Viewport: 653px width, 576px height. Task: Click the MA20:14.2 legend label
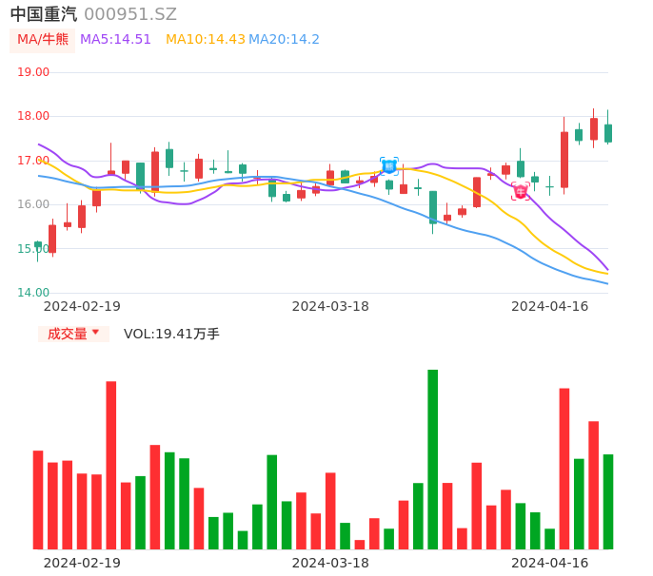(x=284, y=40)
